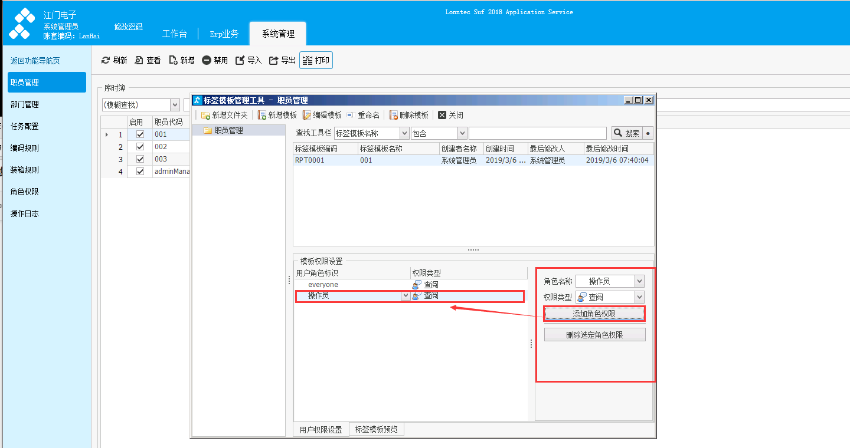Open the 标签模板名称 field dropdown

(x=404, y=133)
